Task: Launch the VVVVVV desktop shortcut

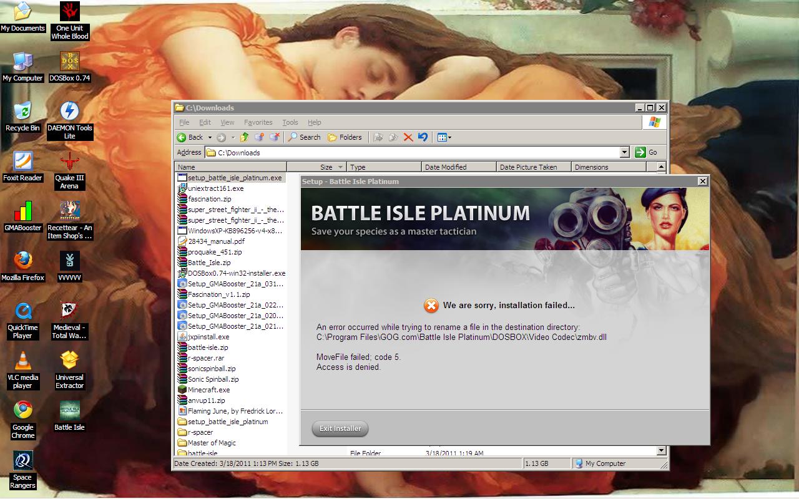Action: (69, 266)
